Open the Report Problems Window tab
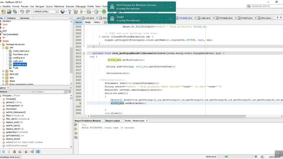 click(88, 121)
